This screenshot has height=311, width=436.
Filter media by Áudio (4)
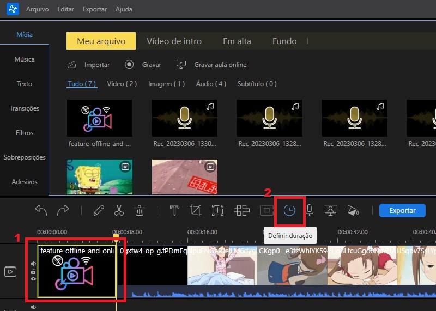click(x=211, y=84)
